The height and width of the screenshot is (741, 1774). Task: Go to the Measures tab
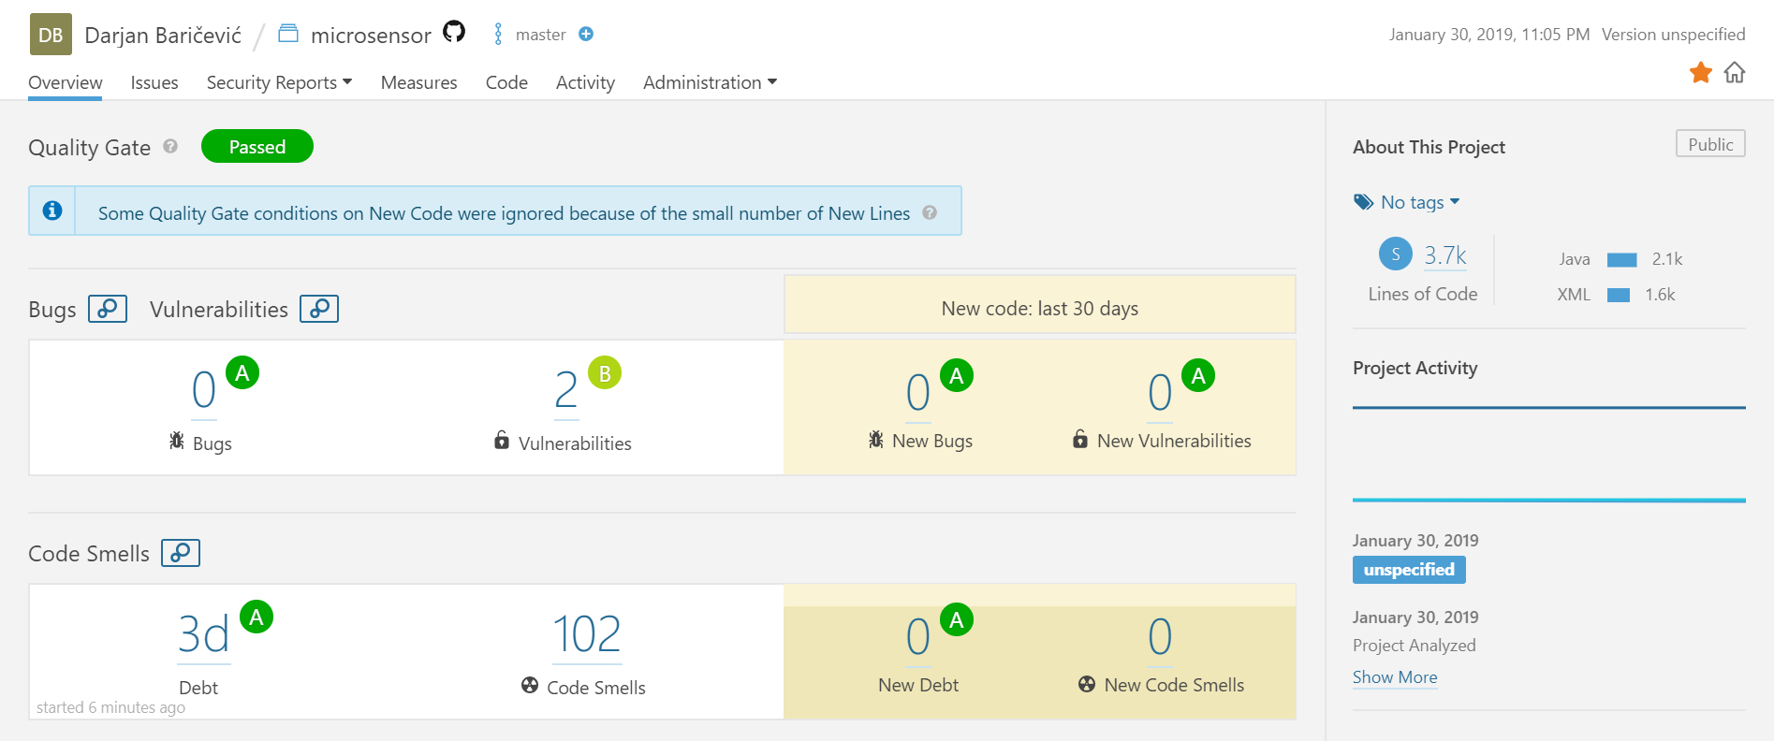pyautogui.click(x=418, y=82)
